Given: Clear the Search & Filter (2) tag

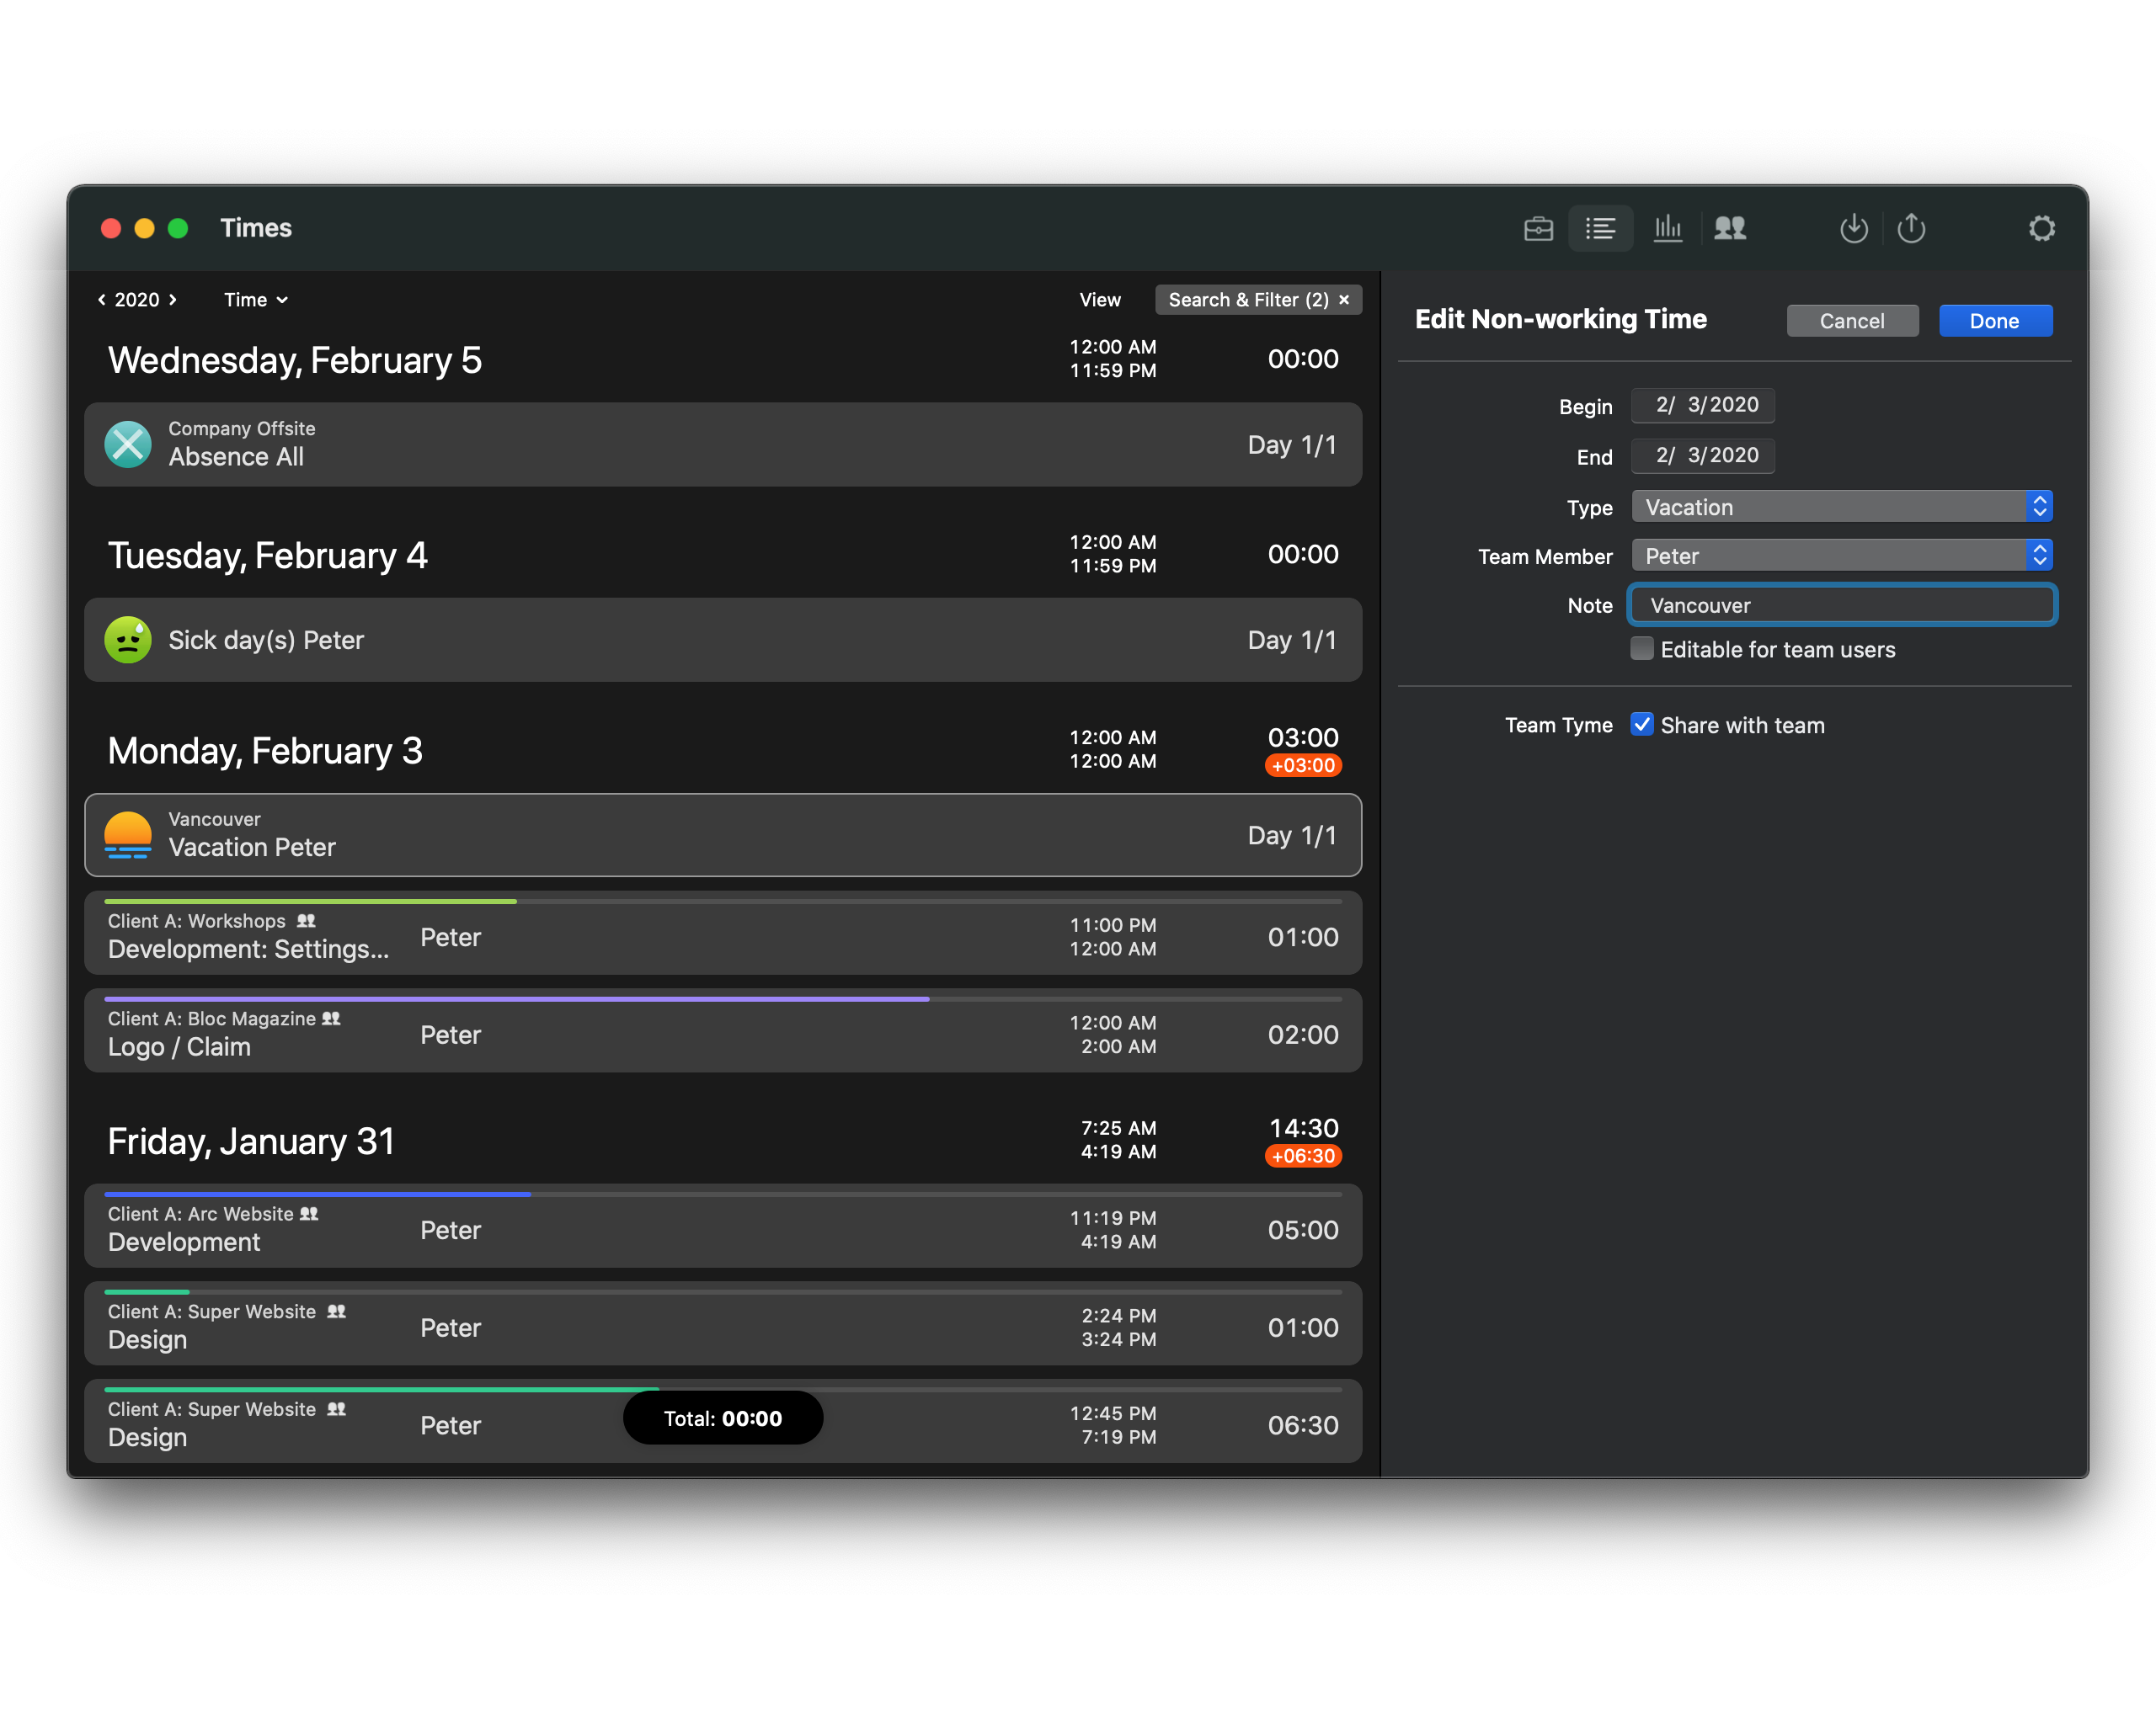Looking at the screenshot, I should click(x=1344, y=300).
